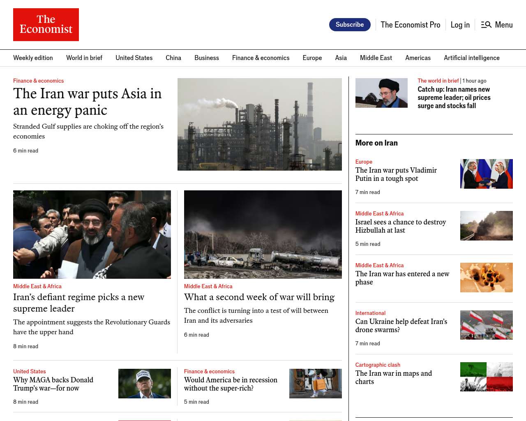This screenshot has width=526, height=421.
Task: Go to Weekly edition section
Action: click(x=33, y=58)
